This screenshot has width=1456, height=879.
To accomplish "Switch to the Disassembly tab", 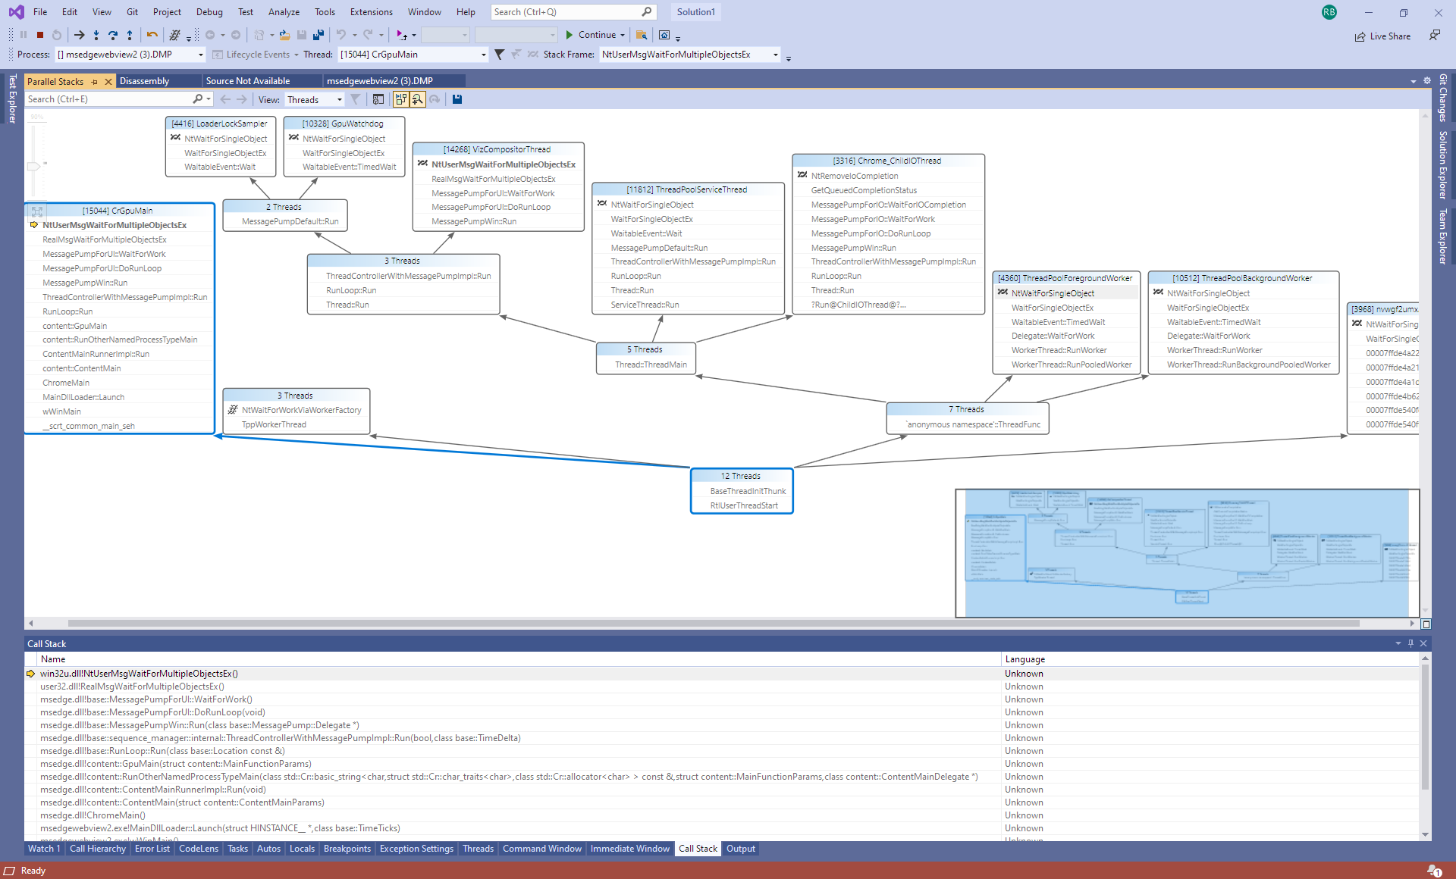I will pos(146,80).
